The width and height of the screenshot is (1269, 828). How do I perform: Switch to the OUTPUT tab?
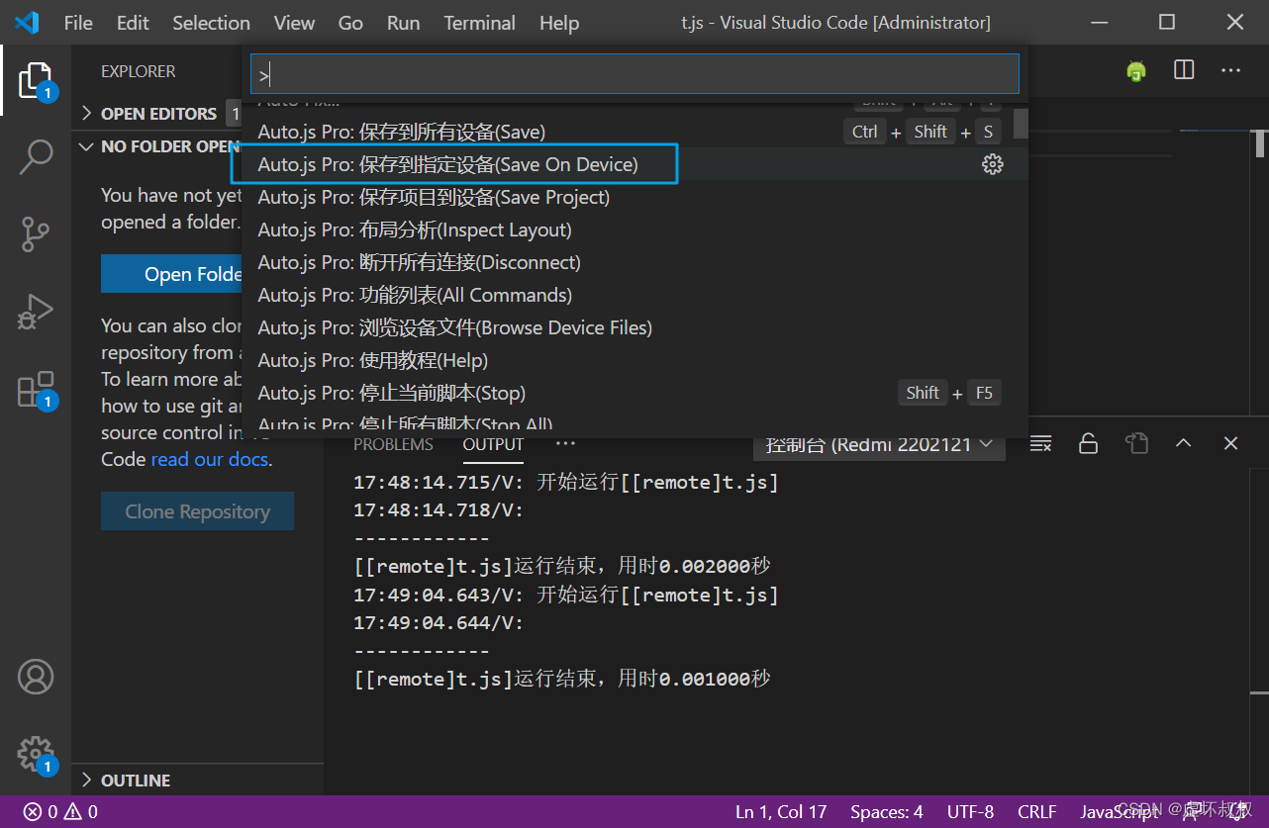pyautogui.click(x=493, y=444)
